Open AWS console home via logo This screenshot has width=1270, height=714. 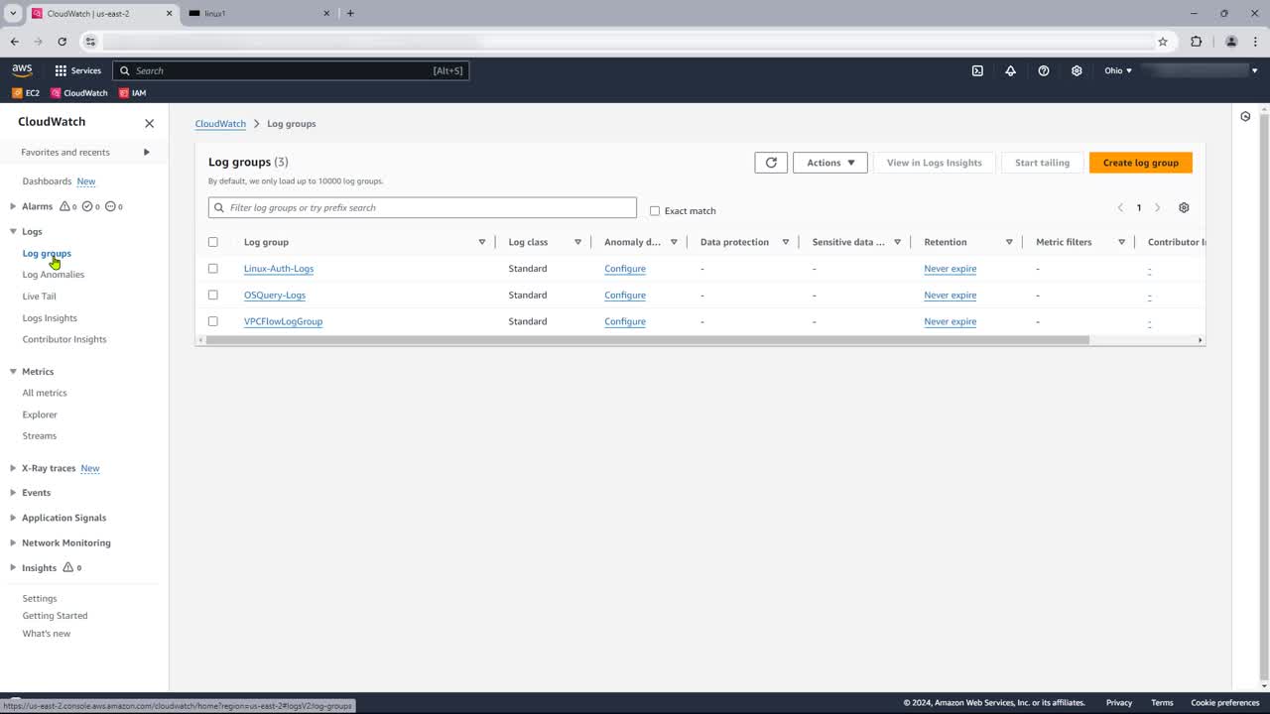point(22,70)
